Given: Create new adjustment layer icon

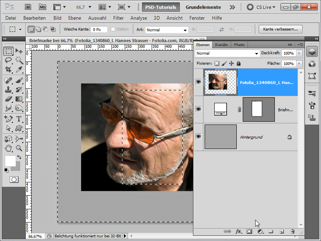Looking at the screenshot, I should tap(260, 232).
